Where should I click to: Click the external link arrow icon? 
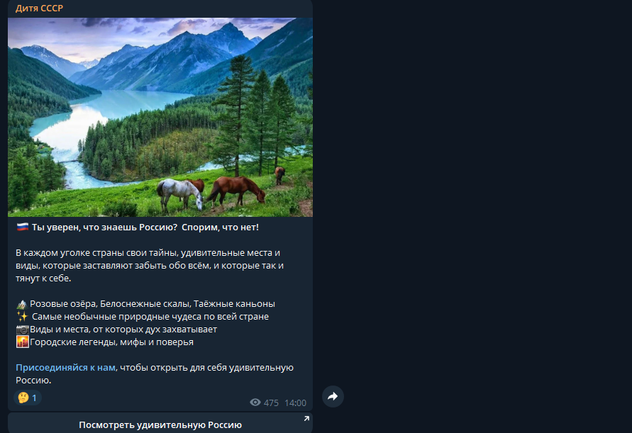coord(306,419)
